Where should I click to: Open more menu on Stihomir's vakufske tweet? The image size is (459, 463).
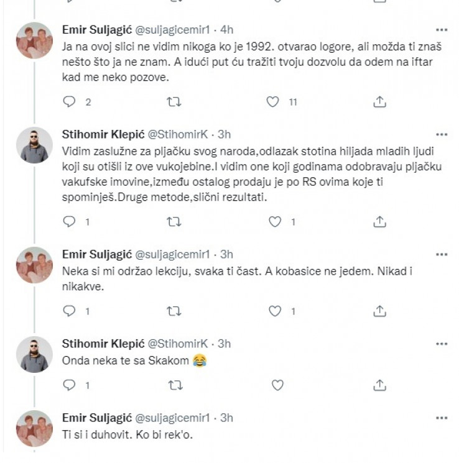click(441, 134)
